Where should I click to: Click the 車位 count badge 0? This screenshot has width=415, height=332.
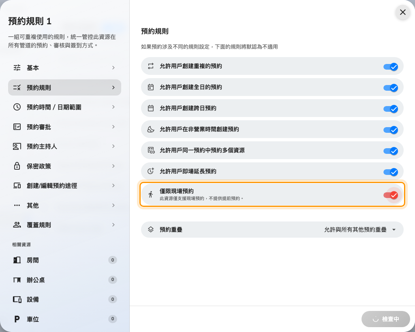113,319
